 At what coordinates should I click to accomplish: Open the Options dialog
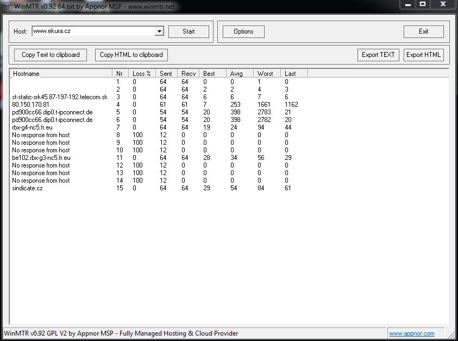tap(243, 31)
